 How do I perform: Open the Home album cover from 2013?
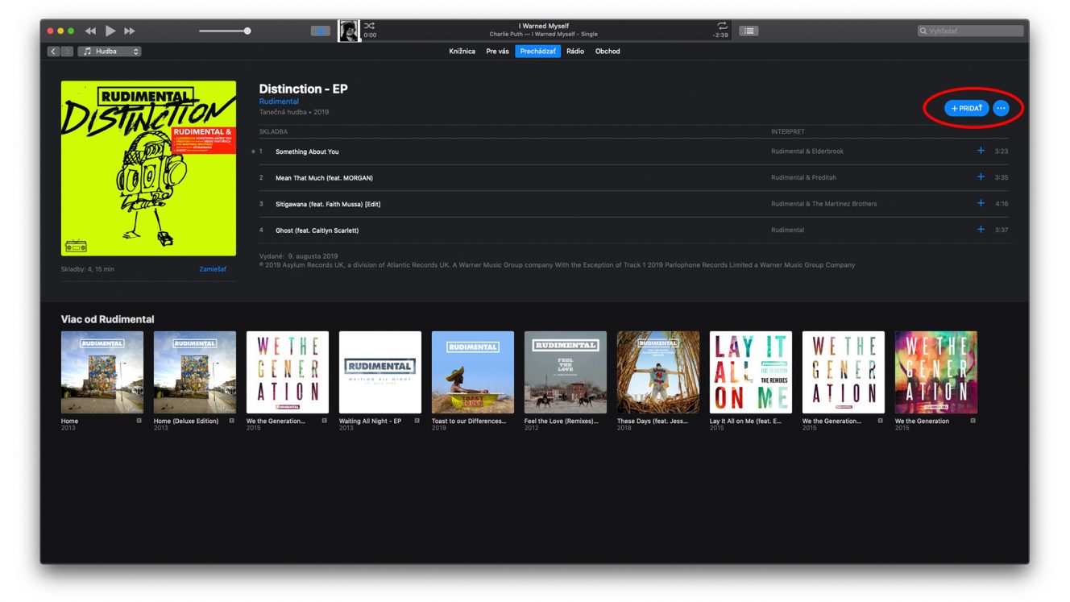102,372
